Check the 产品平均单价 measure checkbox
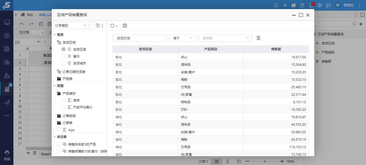The width and height of the screenshot is (366, 165). click(x=64, y=107)
